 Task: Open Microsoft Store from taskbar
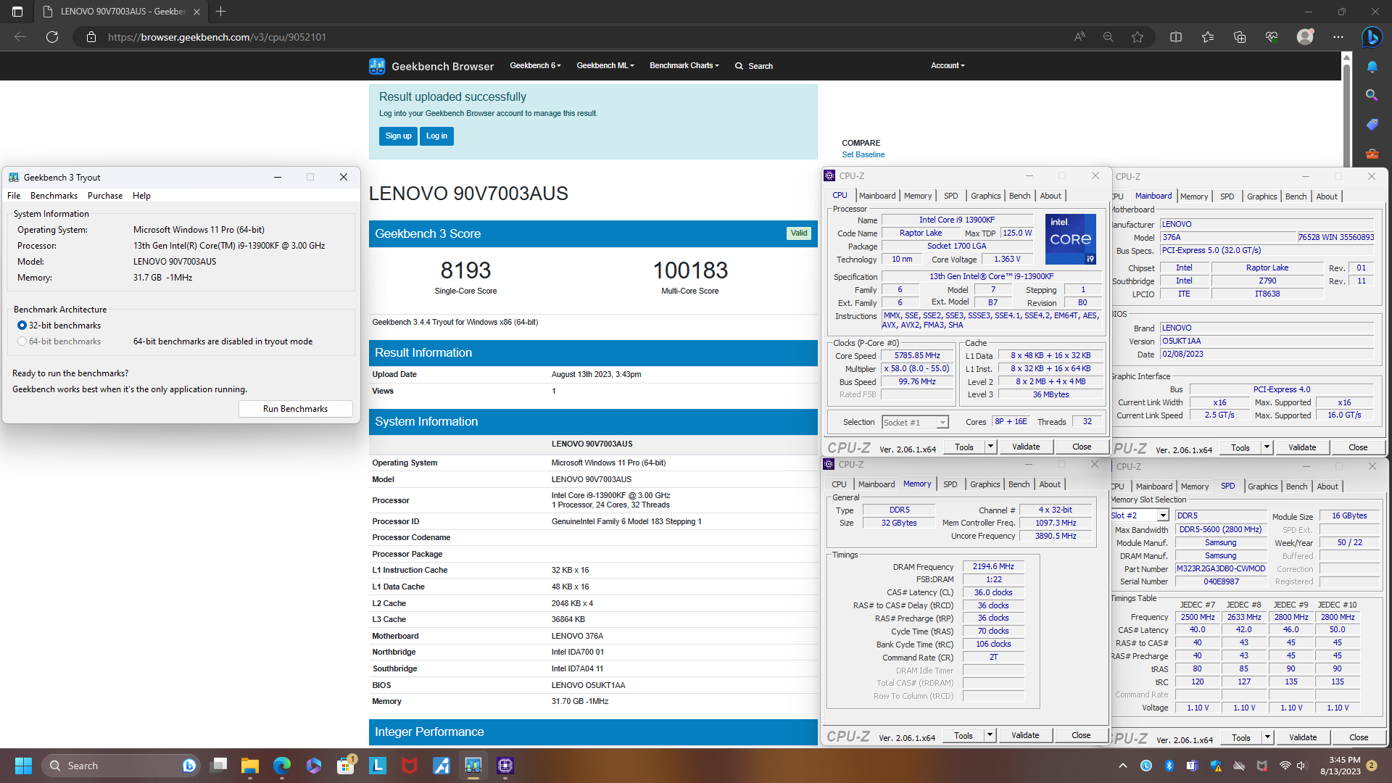click(346, 766)
